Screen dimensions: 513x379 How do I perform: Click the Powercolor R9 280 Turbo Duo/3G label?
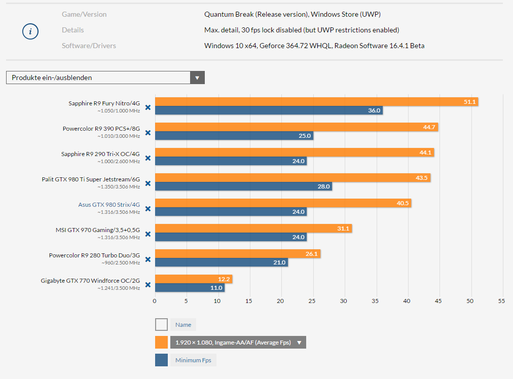click(95, 255)
